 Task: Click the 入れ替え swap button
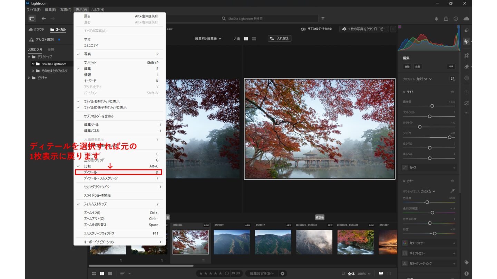click(279, 39)
